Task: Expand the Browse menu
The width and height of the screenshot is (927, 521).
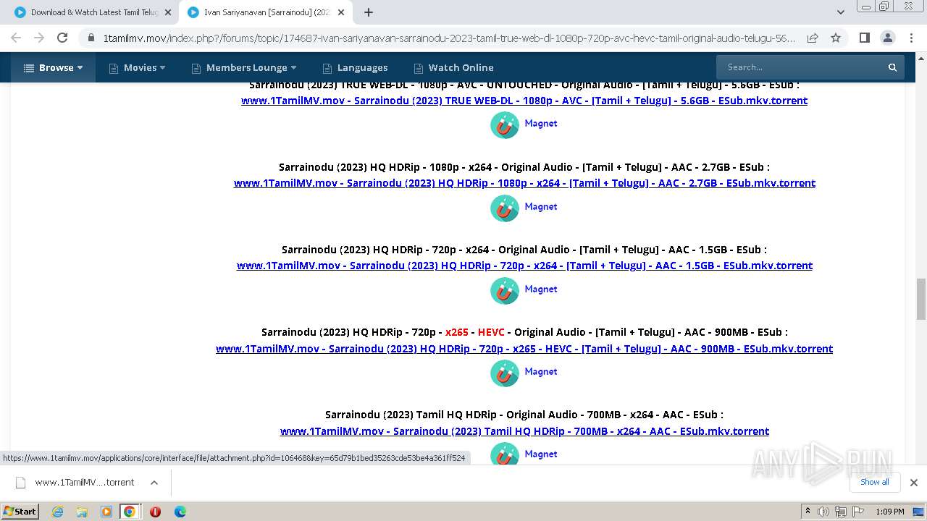Action: pos(53,67)
